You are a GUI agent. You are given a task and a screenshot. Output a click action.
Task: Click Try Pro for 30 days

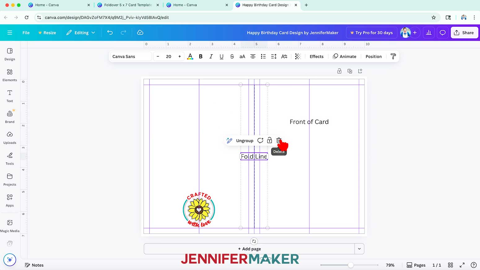click(371, 33)
